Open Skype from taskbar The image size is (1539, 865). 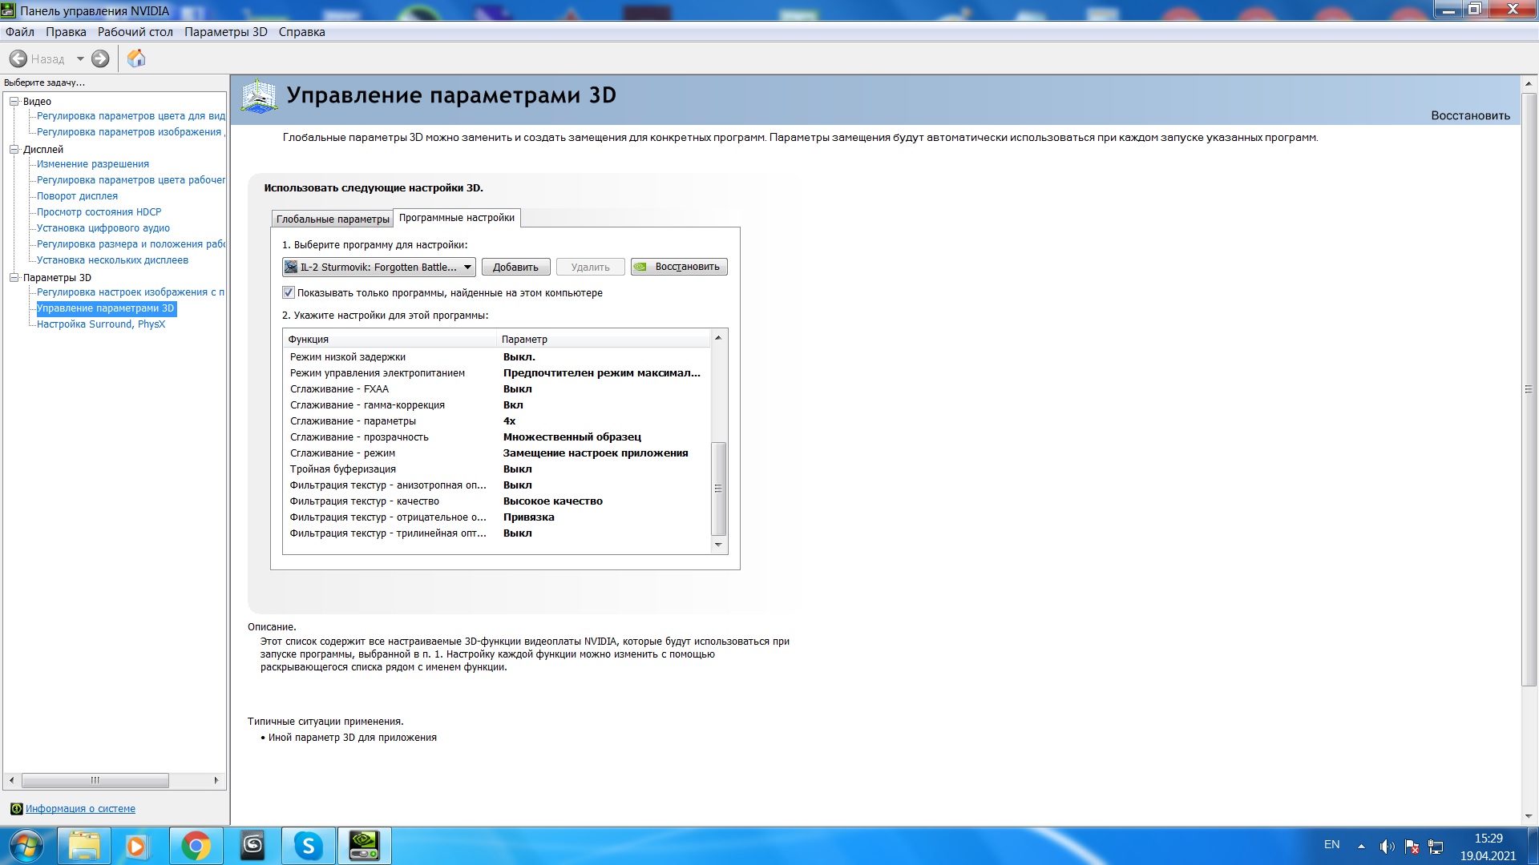click(309, 846)
